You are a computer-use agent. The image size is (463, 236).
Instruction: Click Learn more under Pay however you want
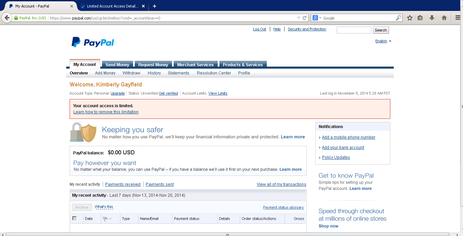point(290,169)
